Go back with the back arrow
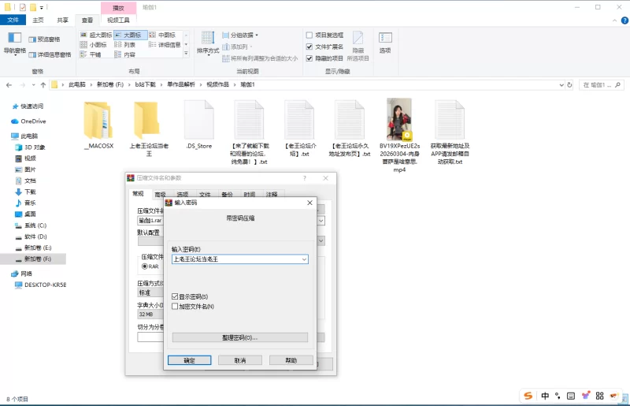 9,85
